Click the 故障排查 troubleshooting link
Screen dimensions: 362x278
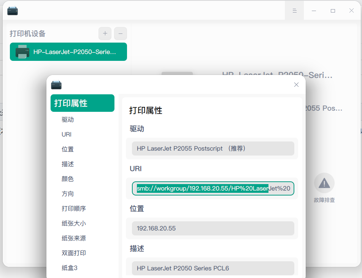pyautogui.click(x=324, y=200)
